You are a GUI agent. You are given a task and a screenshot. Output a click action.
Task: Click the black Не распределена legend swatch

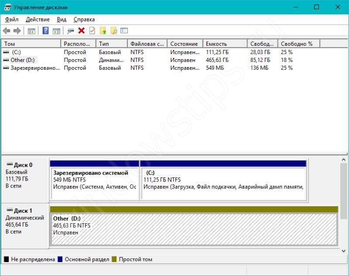pos(7,259)
